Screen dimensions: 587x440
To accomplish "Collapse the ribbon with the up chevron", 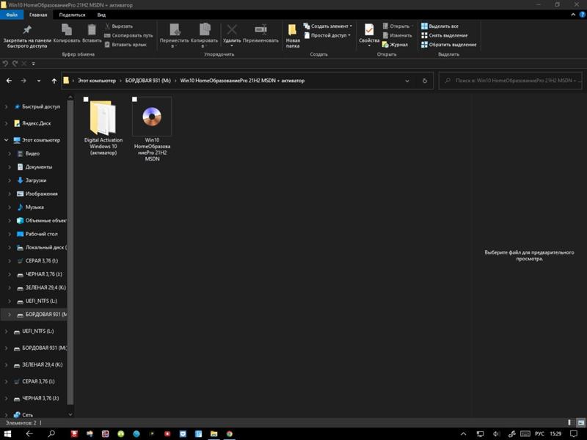I will point(573,15).
